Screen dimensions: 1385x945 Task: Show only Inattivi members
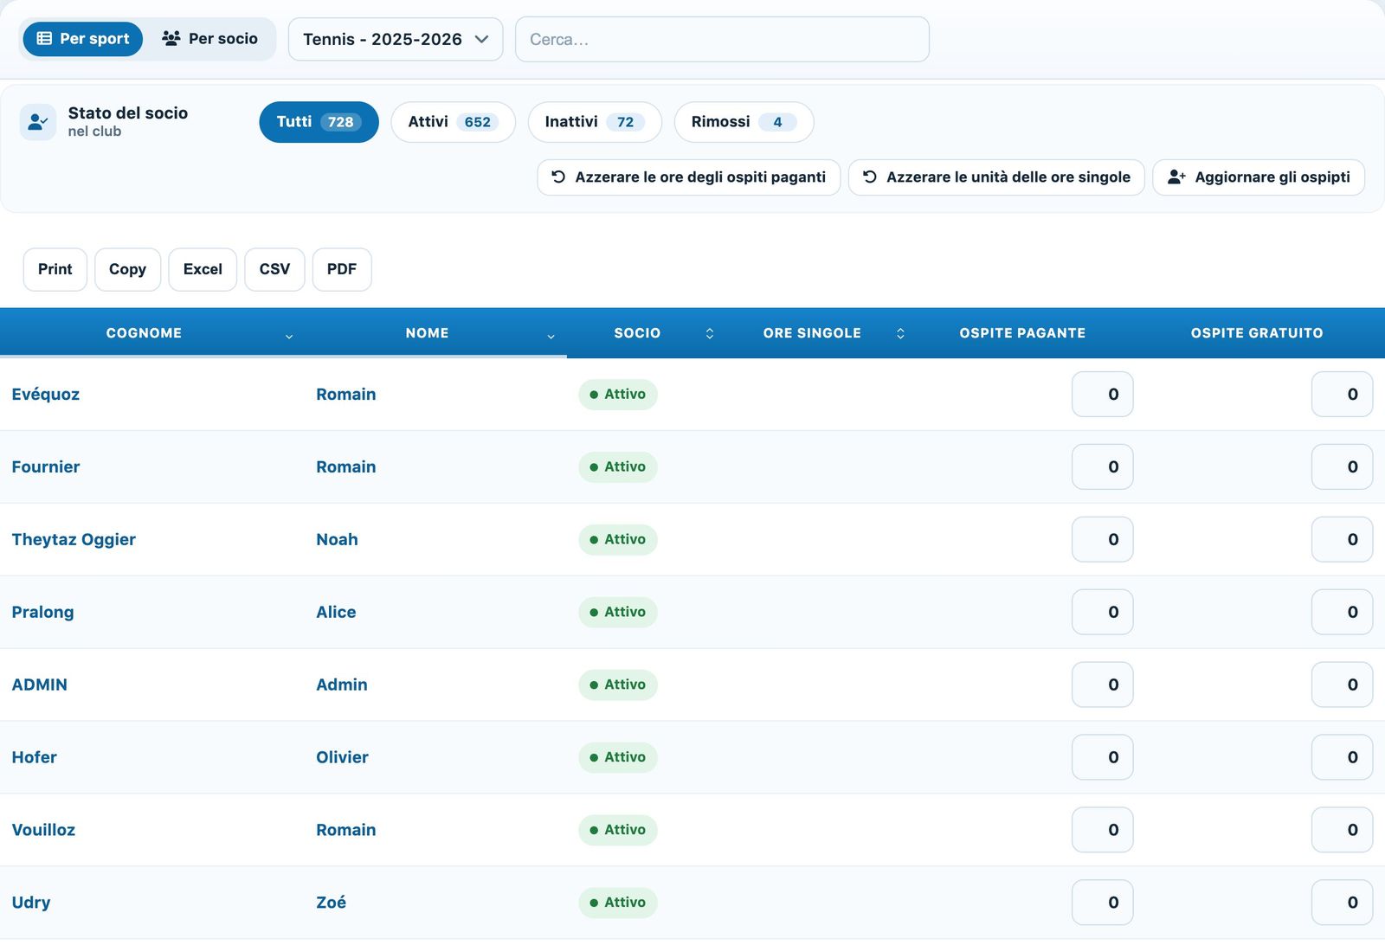[595, 122]
